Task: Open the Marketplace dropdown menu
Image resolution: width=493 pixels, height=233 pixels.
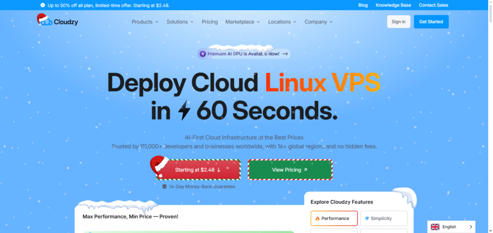Action: [x=243, y=22]
